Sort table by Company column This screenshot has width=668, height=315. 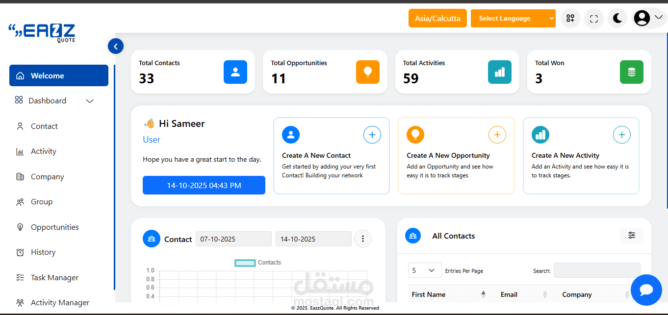[595, 294]
